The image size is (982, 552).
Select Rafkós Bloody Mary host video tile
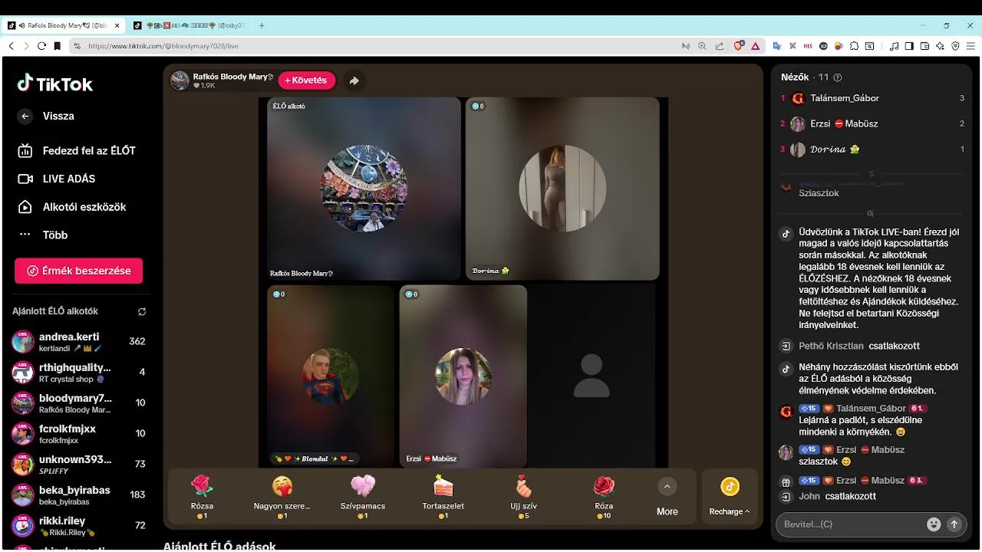(x=364, y=189)
